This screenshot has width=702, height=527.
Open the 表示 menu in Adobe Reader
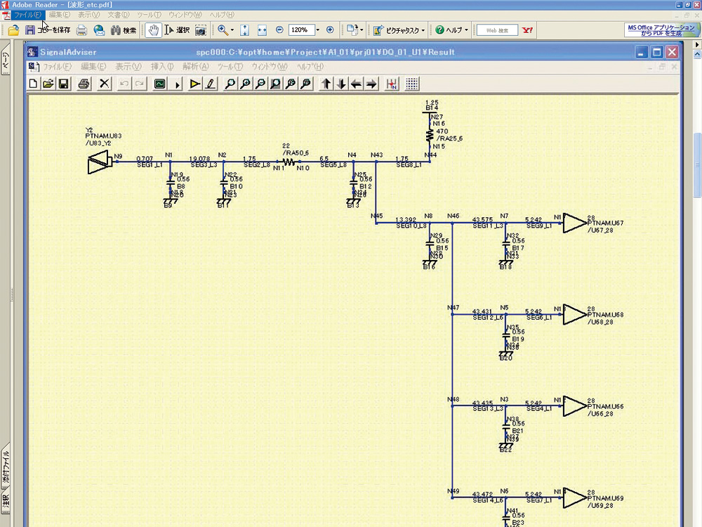pos(88,14)
